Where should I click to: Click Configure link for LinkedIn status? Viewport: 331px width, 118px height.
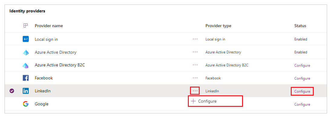(302, 91)
